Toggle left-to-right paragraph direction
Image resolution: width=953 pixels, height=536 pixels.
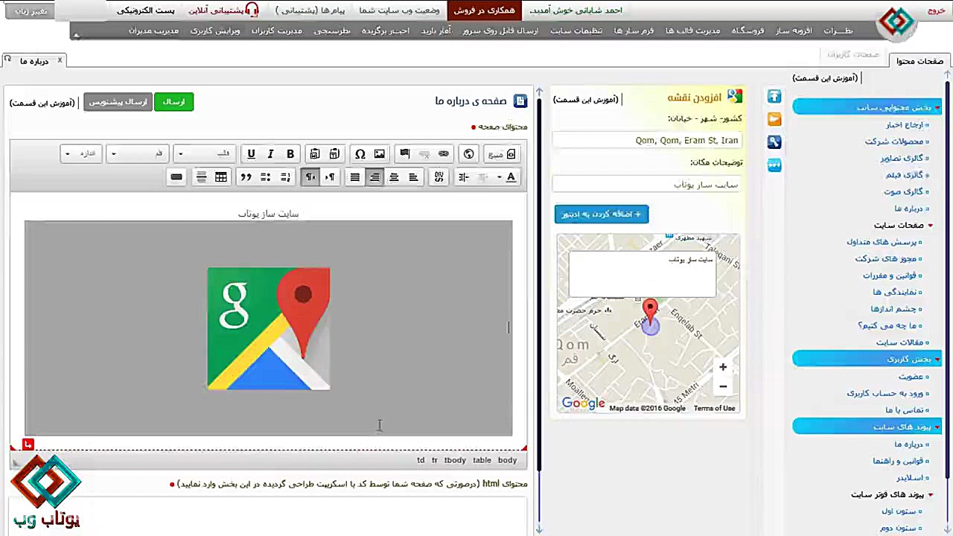tap(330, 176)
